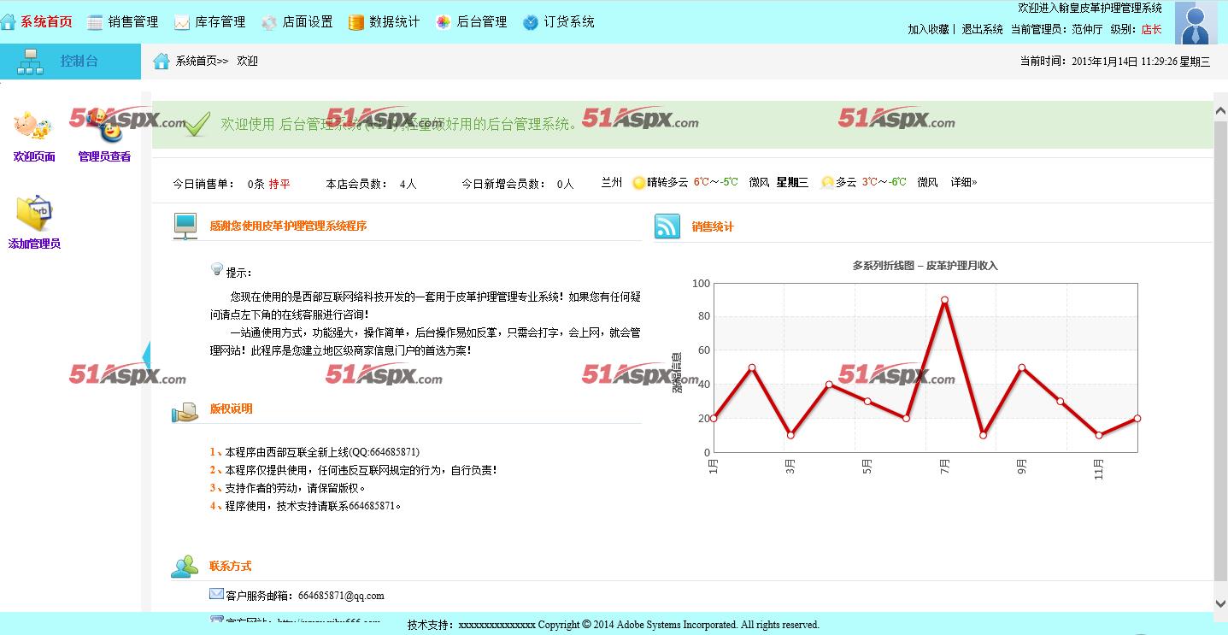Click the sunny weather icon

click(x=638, y=183)
